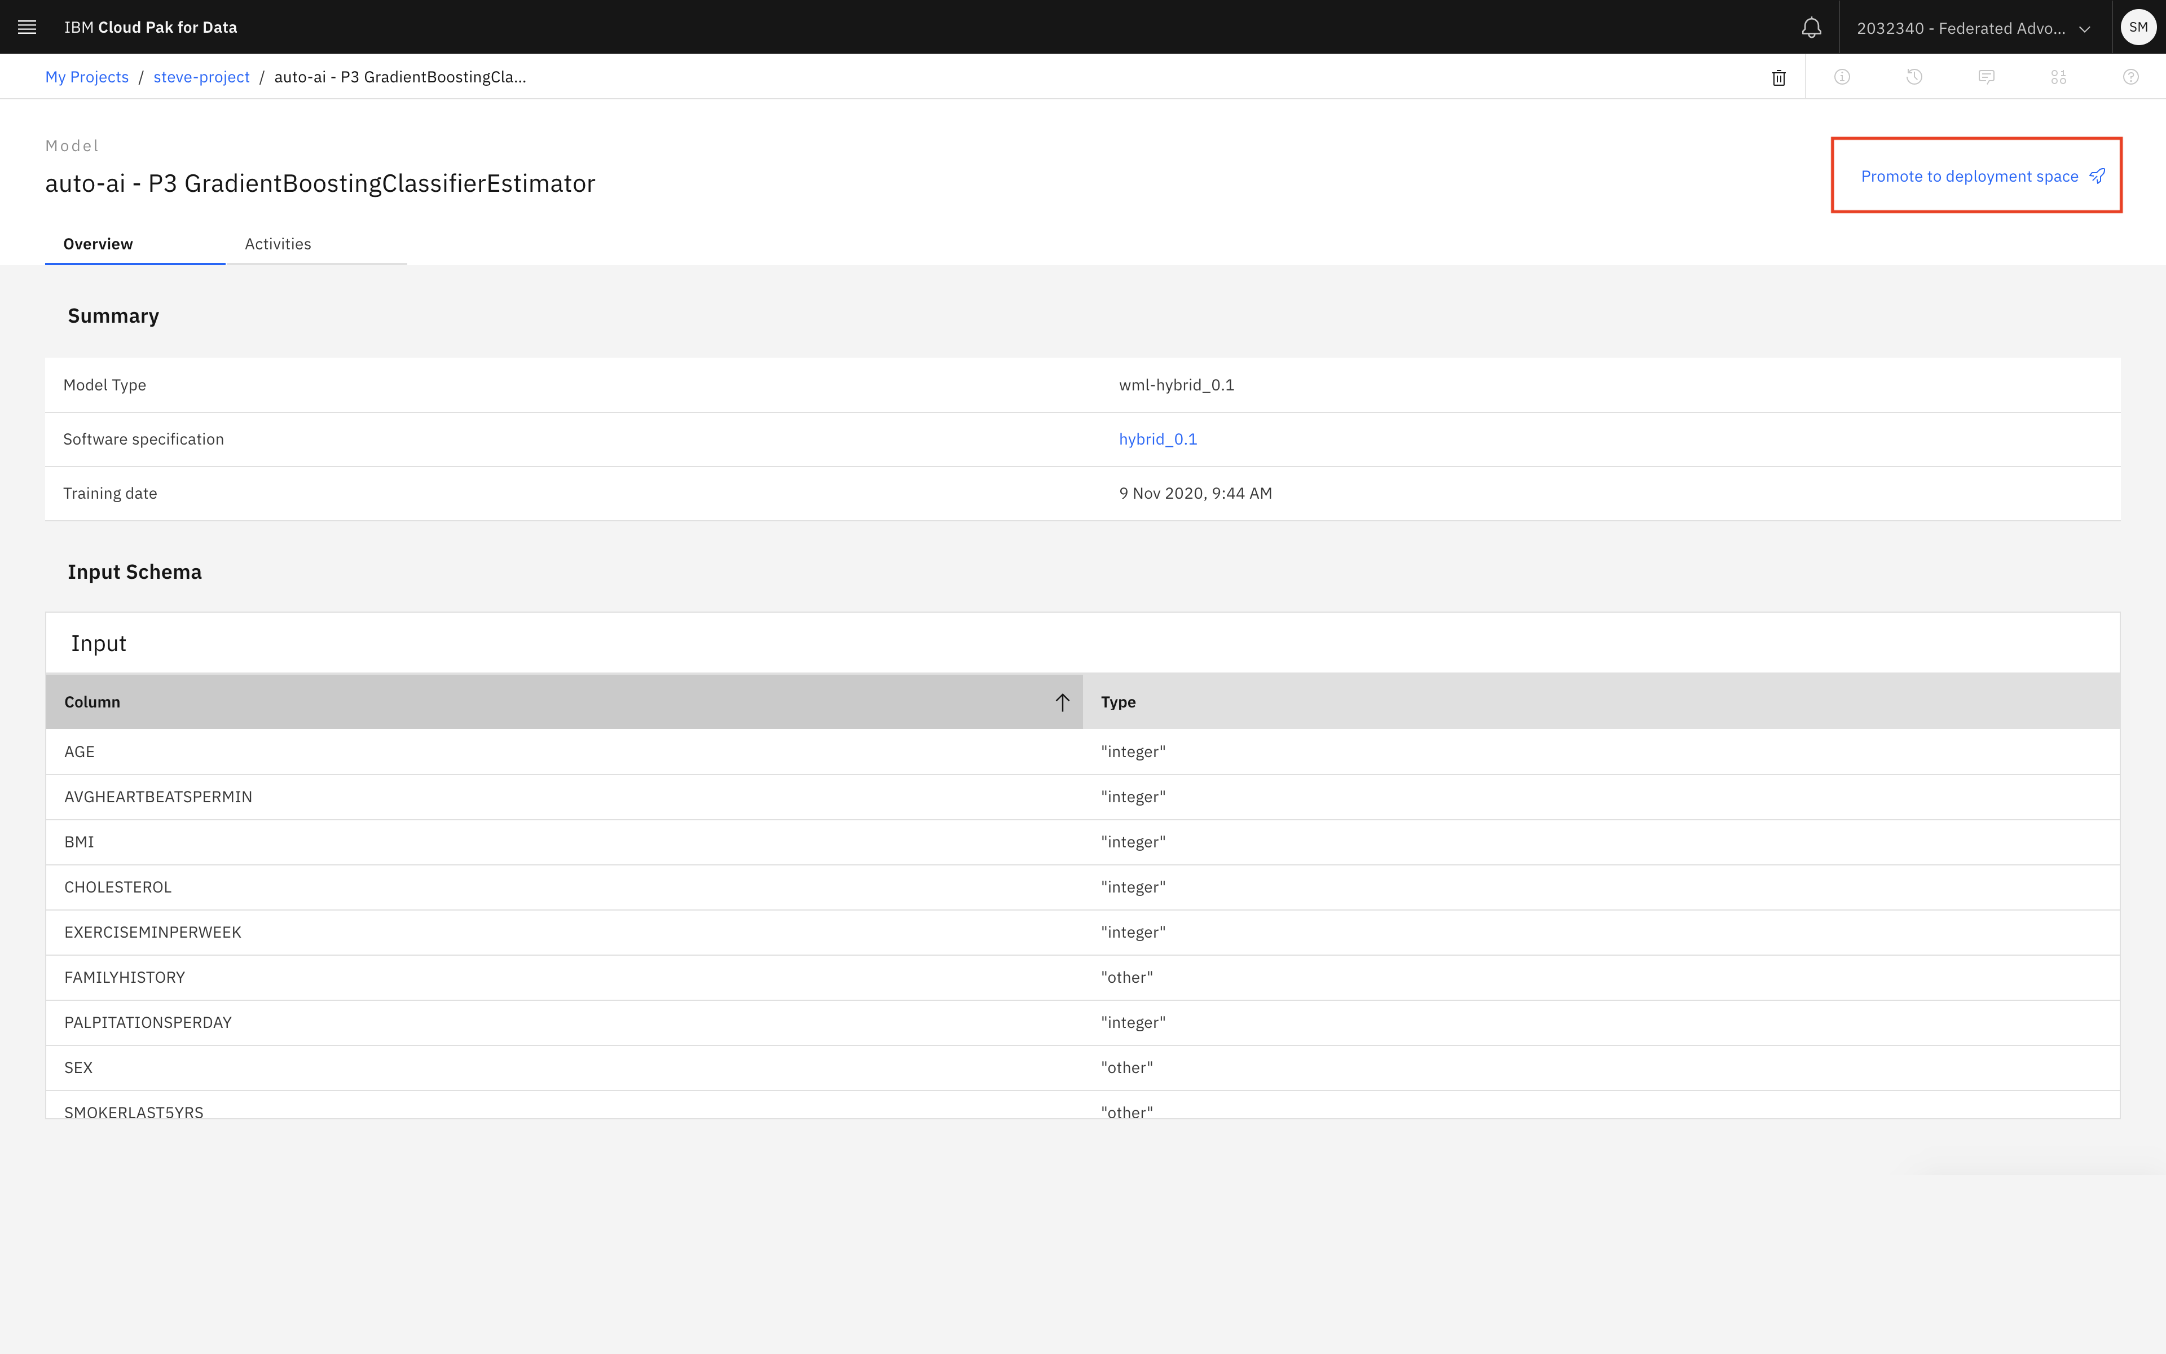The width and height of the screenshot is (2166, 1354).
Task: Open the hamburger navigation menu
Action: pyautogui.click(x=27, y=27)
